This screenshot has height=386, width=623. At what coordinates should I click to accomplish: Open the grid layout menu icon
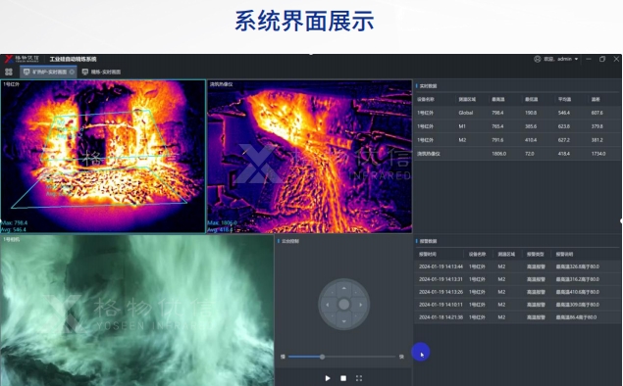(x=9, y=72)
